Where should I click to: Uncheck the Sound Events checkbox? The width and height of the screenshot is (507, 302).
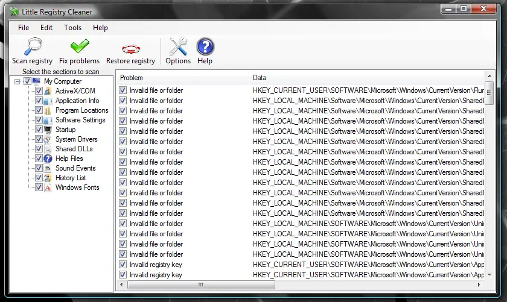pos(39,168)
